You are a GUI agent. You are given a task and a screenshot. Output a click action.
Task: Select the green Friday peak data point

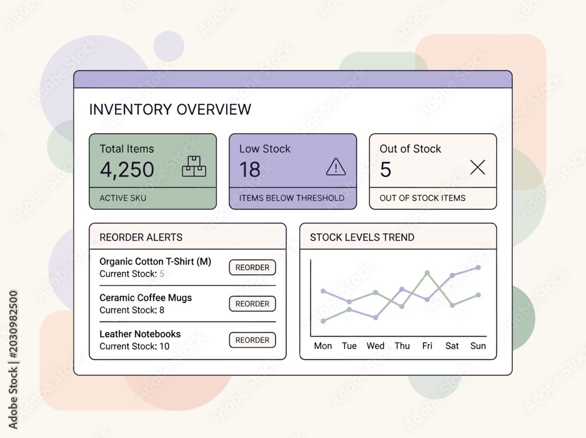[427, 273]
